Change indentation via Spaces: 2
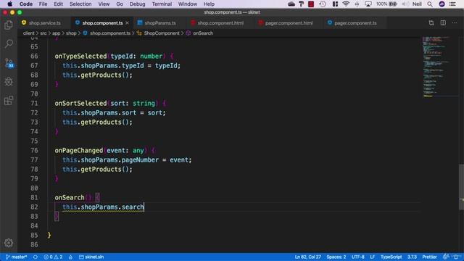The image size is (464, 261). 336,257
